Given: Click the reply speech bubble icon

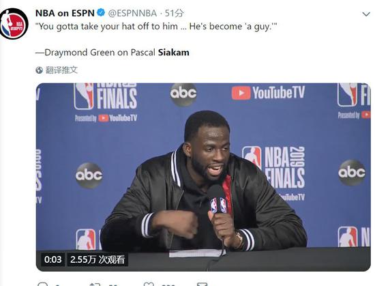Looking at the screenshot, I should [x=43, y=284].
